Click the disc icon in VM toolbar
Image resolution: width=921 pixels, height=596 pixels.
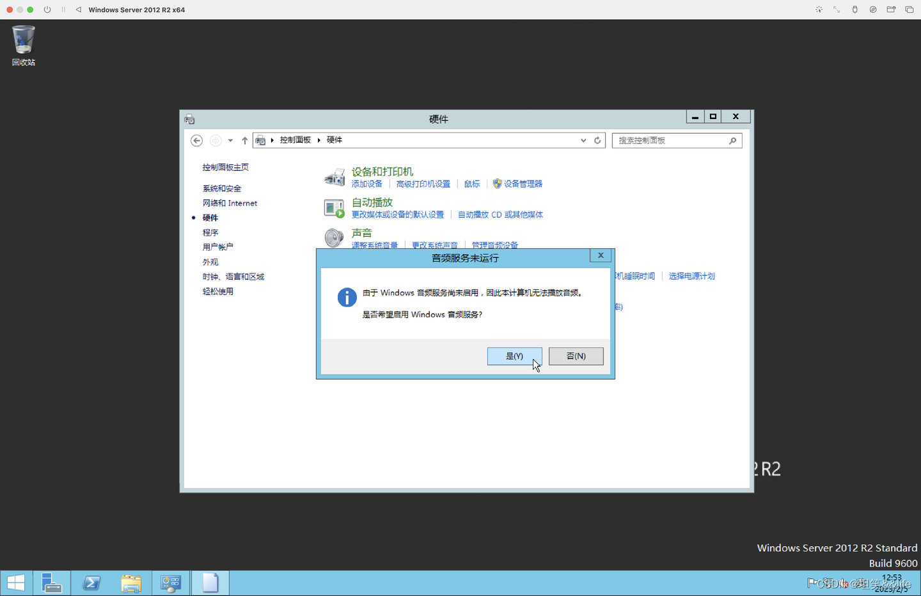pos(873,10)
